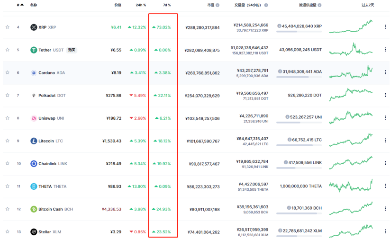Click the info icon beside 市值 header
The image size is (390, 239).
point(218,5)
